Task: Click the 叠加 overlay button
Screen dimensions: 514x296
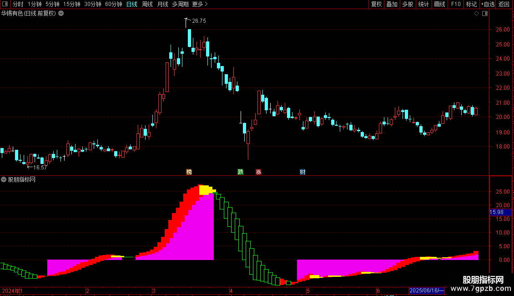Action: point(392,4)
